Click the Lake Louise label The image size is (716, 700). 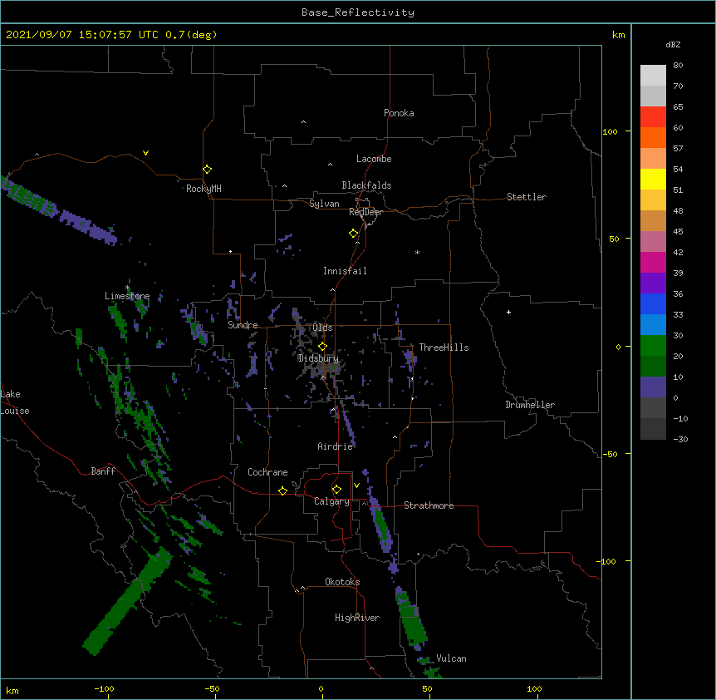15,402
